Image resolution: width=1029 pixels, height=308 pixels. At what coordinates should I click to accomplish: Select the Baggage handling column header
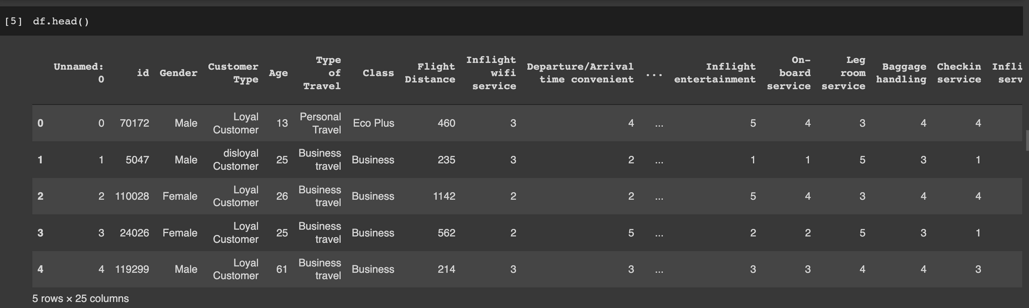[901, 73]
